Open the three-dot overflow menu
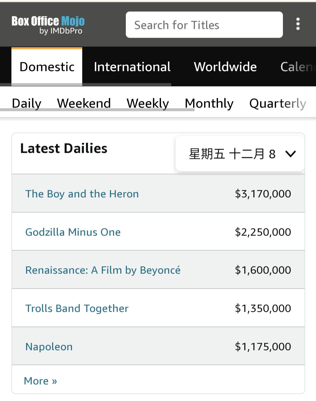The width and height of the screenshot is (316, 401). [x=298, y=24]
